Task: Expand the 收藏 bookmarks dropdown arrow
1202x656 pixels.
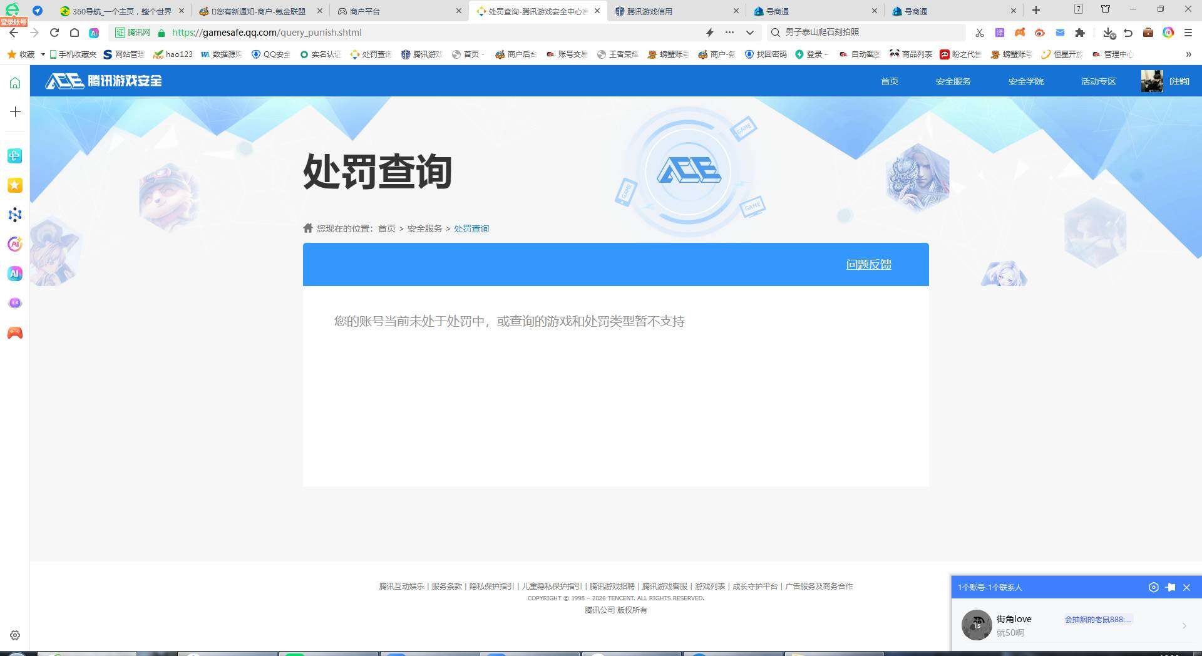Action: (x=42, y=54)
